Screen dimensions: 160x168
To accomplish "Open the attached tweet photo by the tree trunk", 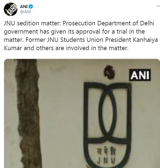I will [x=28, y=113].
